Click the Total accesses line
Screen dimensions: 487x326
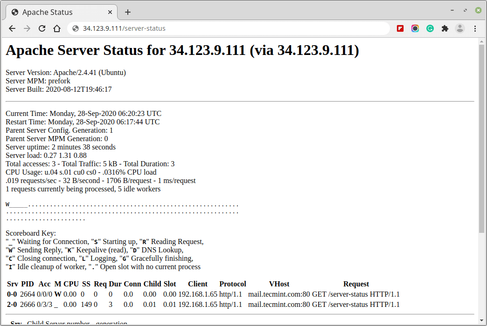click(90, 164)
